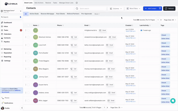Open the More Filters dropdown
The image size is (178, 111).
[x=133, y=9]
